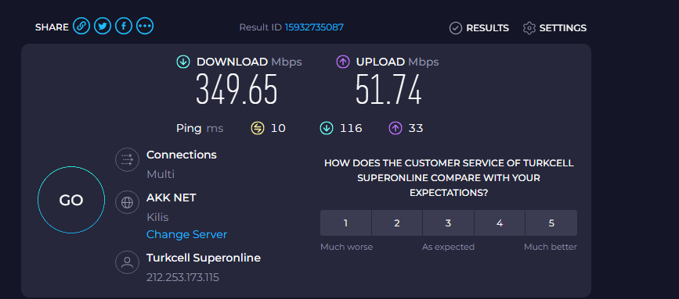
Task: Click the user icon beside Turkcell Superonline
Action: [x=127, y=262]
